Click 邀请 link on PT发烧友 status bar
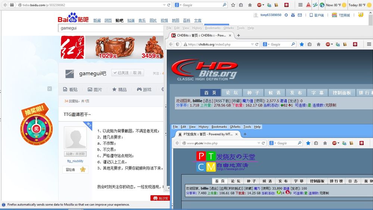The image size is (373, 210). tap(286, 188)
